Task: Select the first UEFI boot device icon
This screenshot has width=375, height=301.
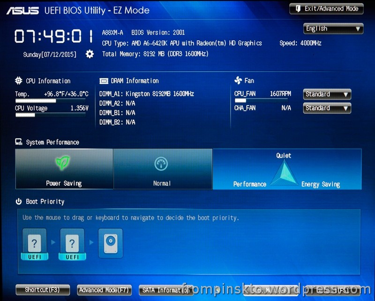Action: point(34,242)
